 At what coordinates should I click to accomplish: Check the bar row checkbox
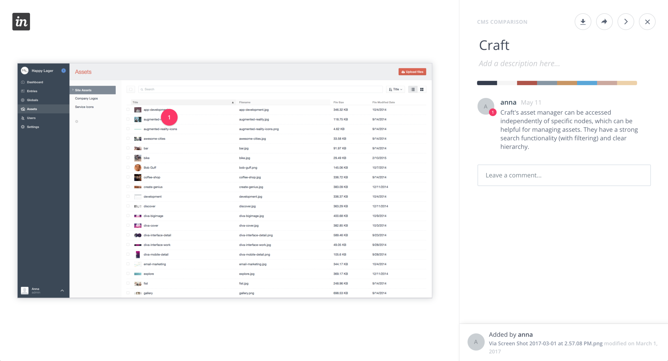[128, 148]
